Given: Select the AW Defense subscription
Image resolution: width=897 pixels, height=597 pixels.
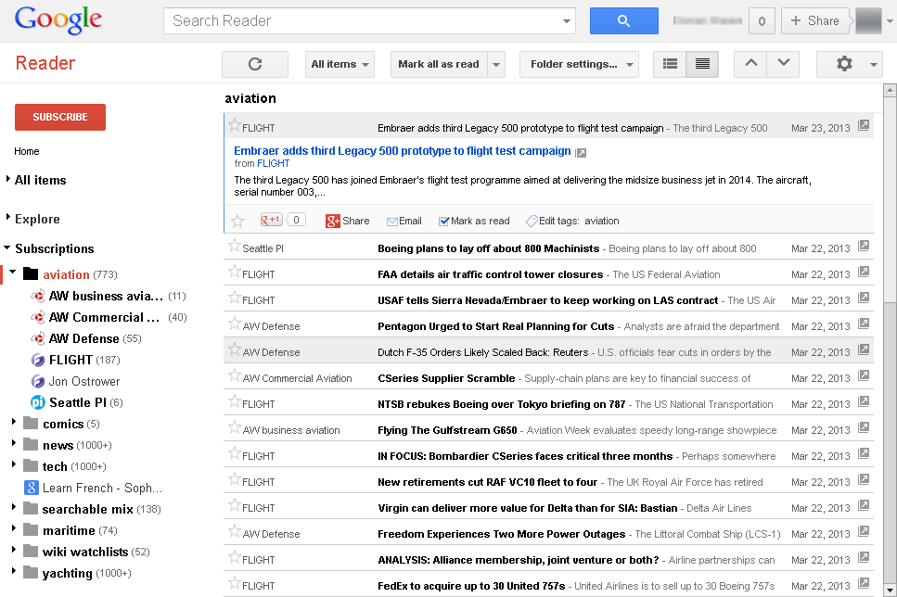Looking at the screenshot, I should click(x=83, y=338).
